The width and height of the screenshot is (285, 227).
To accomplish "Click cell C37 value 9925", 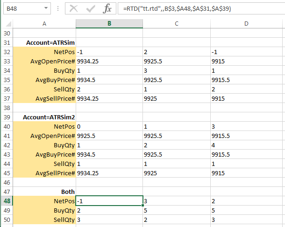I will click(177, 99).
